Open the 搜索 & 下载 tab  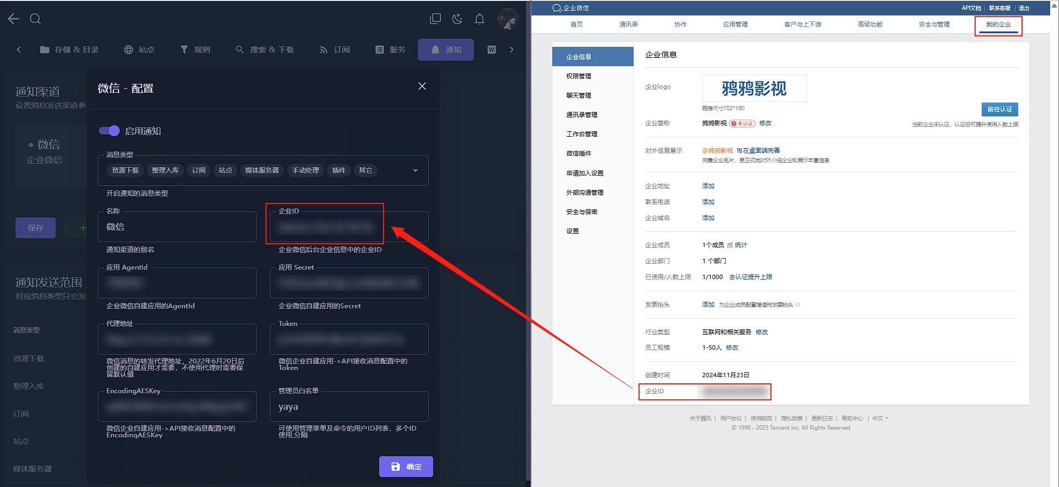265,50
